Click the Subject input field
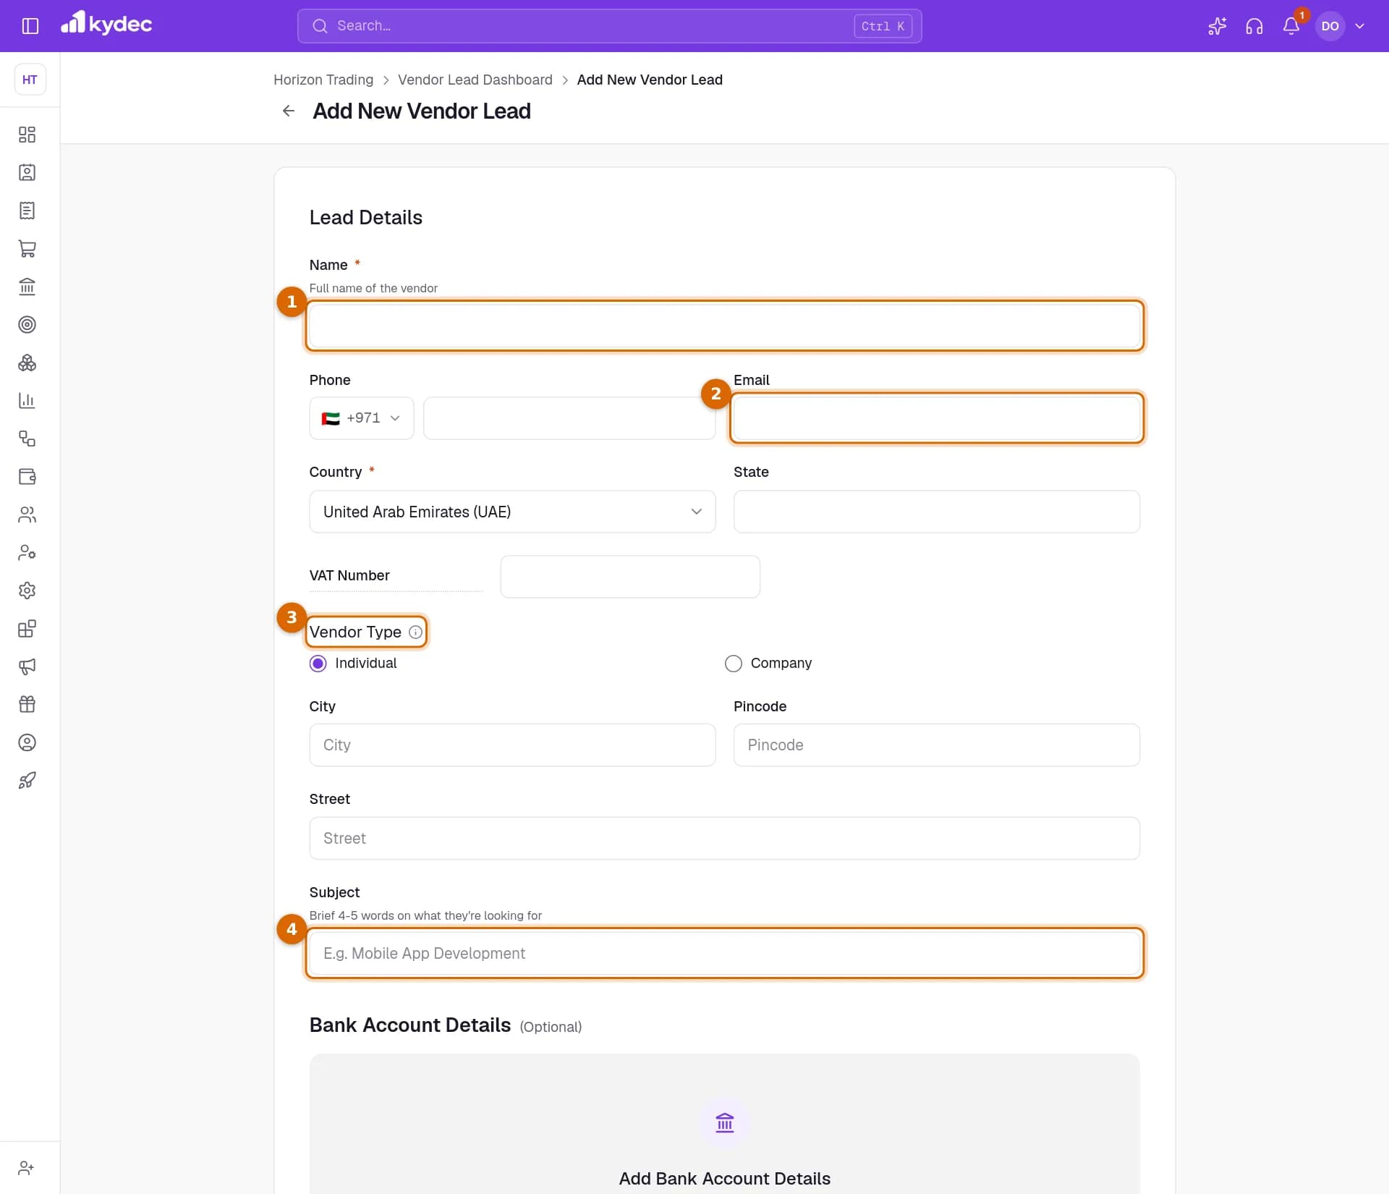The width and height of the screenshot is (1389, 1194). click(724, 954)
